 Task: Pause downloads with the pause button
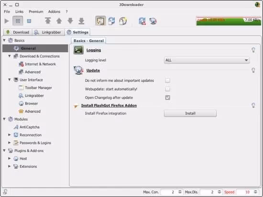pos(18,21)
